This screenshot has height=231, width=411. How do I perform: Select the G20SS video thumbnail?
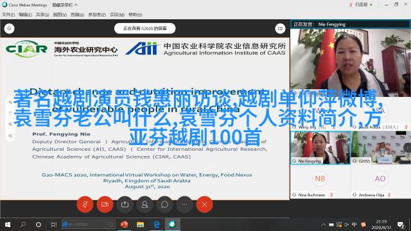click(x=381, y=148)
